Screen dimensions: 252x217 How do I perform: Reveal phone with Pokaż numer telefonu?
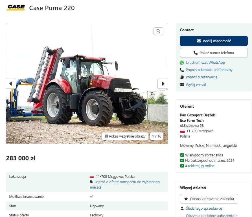[214, 53]
